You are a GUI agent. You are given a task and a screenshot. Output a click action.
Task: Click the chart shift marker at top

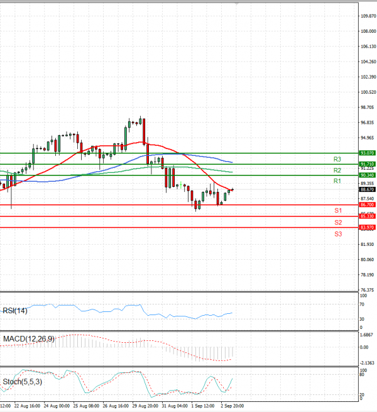[236, 4]
